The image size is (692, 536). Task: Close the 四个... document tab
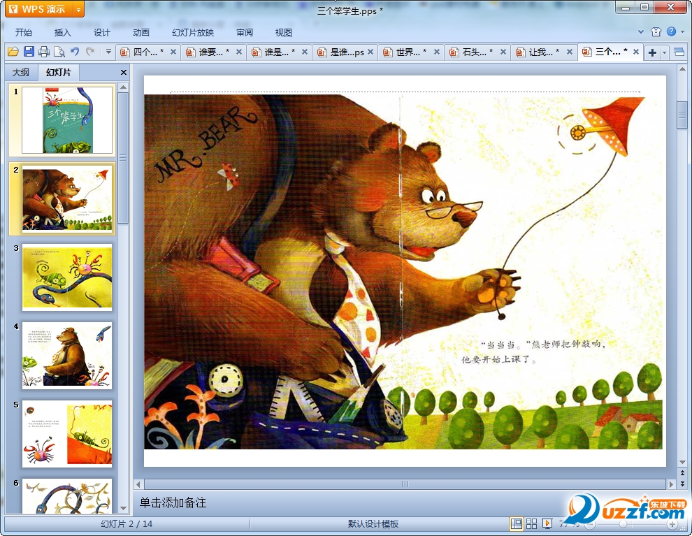(173, 52)
